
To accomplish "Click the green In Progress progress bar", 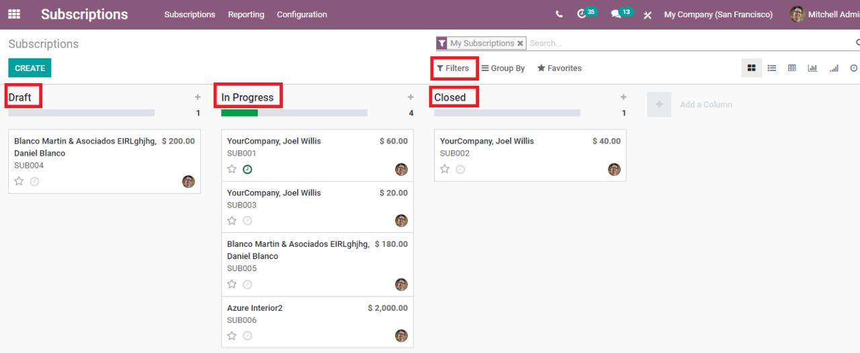I will 239,113.
